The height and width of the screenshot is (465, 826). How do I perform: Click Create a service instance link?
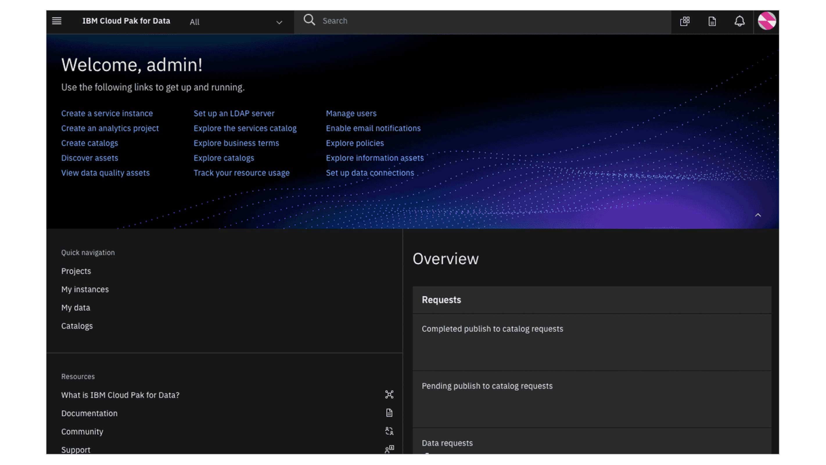[107, 113]
